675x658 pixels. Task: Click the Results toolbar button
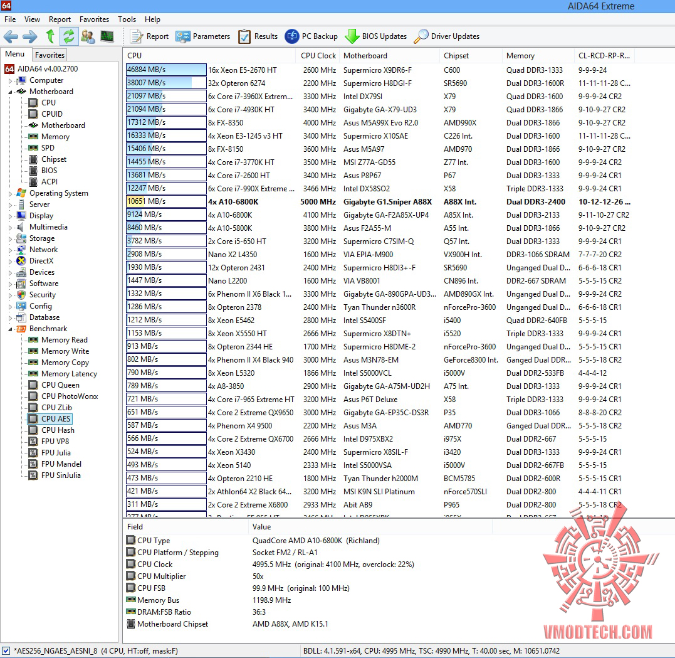click(258, 36)
